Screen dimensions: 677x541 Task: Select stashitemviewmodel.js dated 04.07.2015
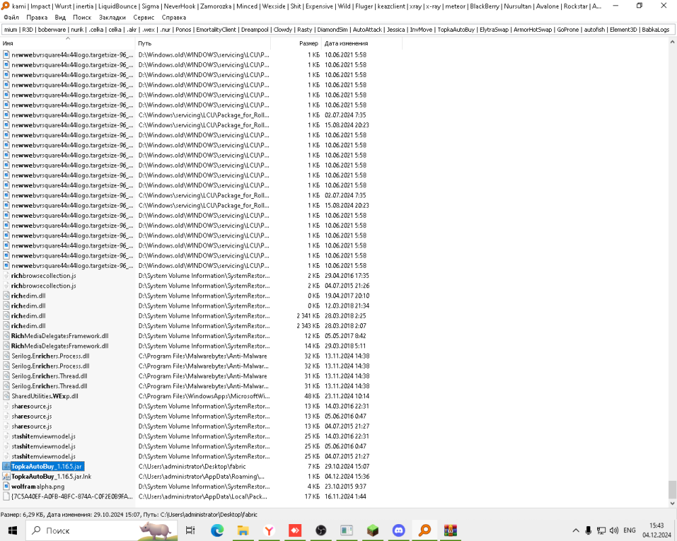pos(43,456)
